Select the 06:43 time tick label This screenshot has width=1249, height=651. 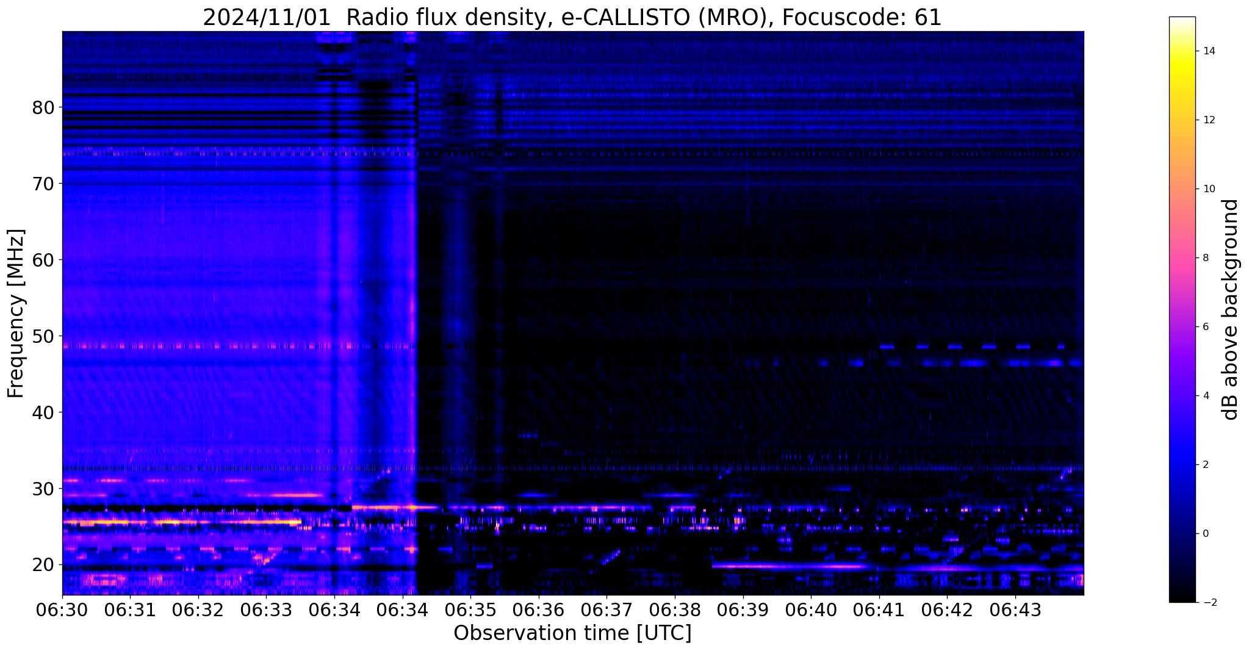[x=1015, y=610]
